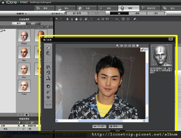Click the checkmark apply button on the photo
Screen dimensions: 181x138
click(x=142, y=49)
